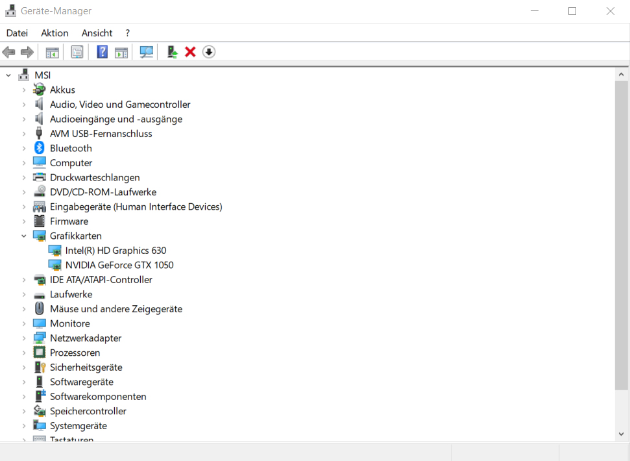630x461 pixels.
Task: Open the Datei menu
Action: point(18,33)
